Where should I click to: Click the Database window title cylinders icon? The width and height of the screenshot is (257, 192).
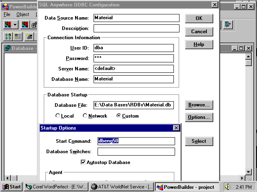pos(8,48)
